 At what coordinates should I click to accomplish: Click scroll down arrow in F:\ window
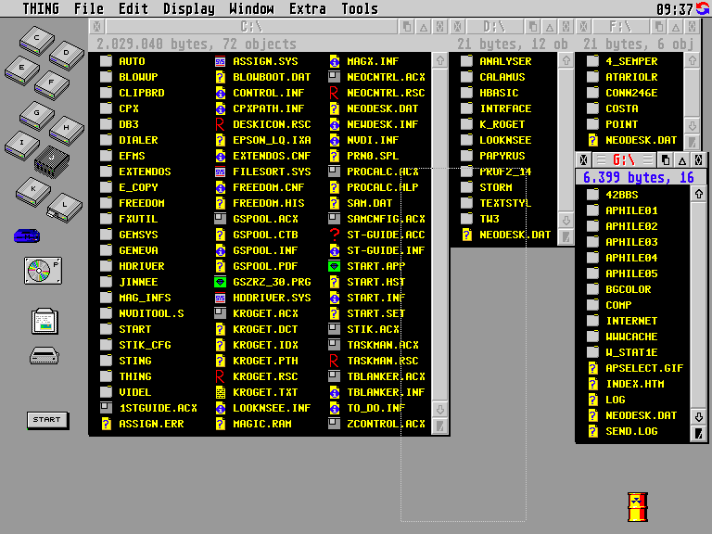692,126
